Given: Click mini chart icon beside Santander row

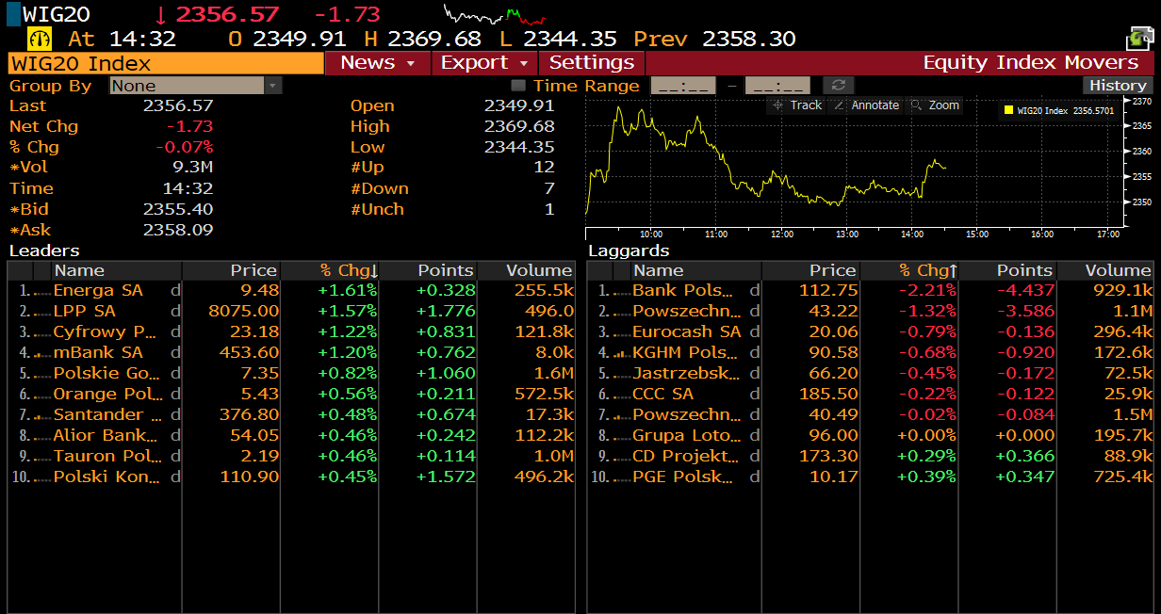Looking at the screenshot, I should click(42, 415).
